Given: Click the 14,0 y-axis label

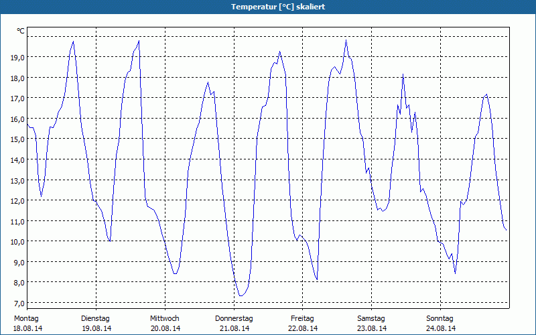Looking at the screenshot, I should tap(17, 160).
